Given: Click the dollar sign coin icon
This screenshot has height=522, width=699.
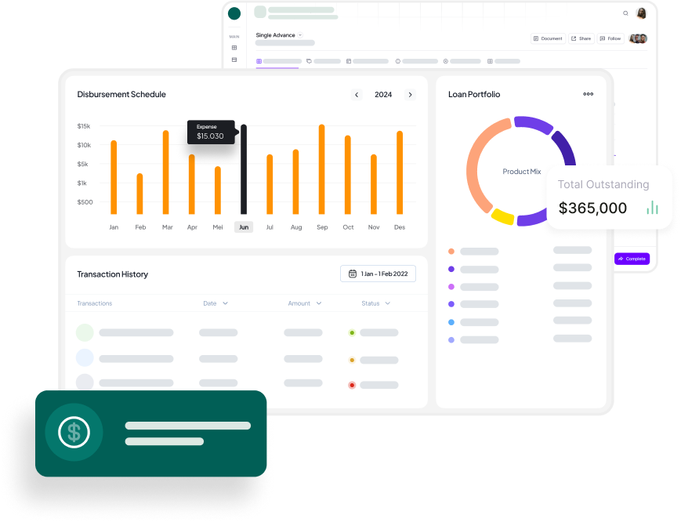Looking at the screenshot, I should (x=74, y=432).
